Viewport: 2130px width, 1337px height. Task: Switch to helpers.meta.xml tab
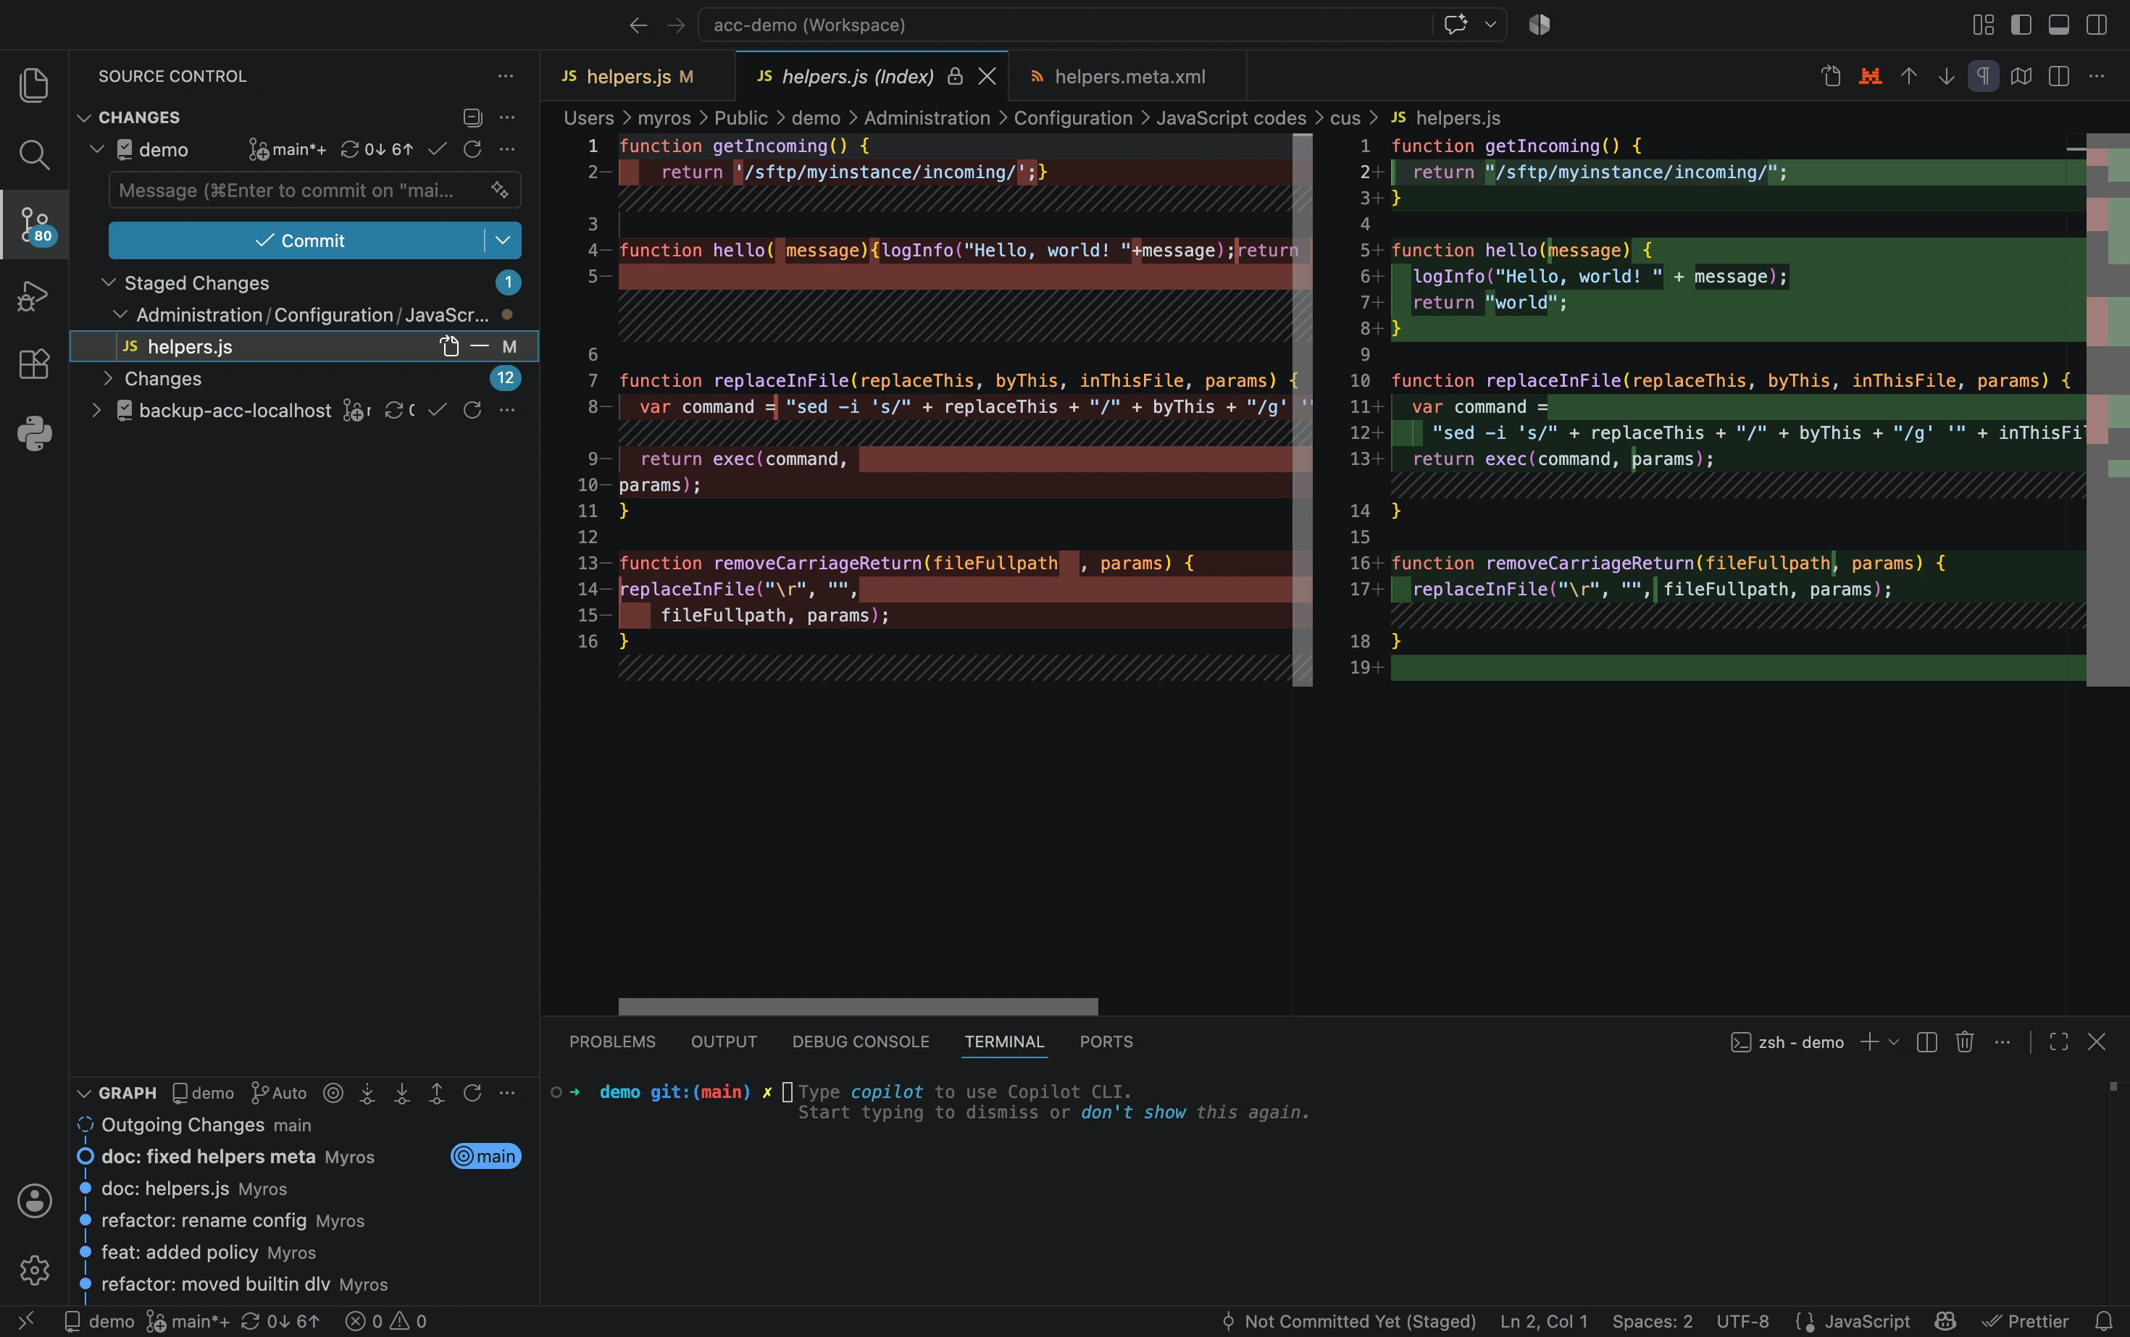[1128, 77]
